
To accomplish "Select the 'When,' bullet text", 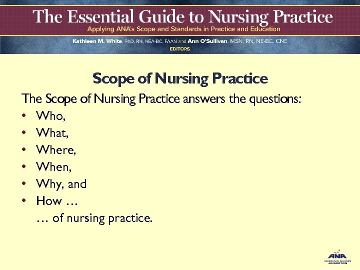I will pyautogui.click(x=53, y=167).
